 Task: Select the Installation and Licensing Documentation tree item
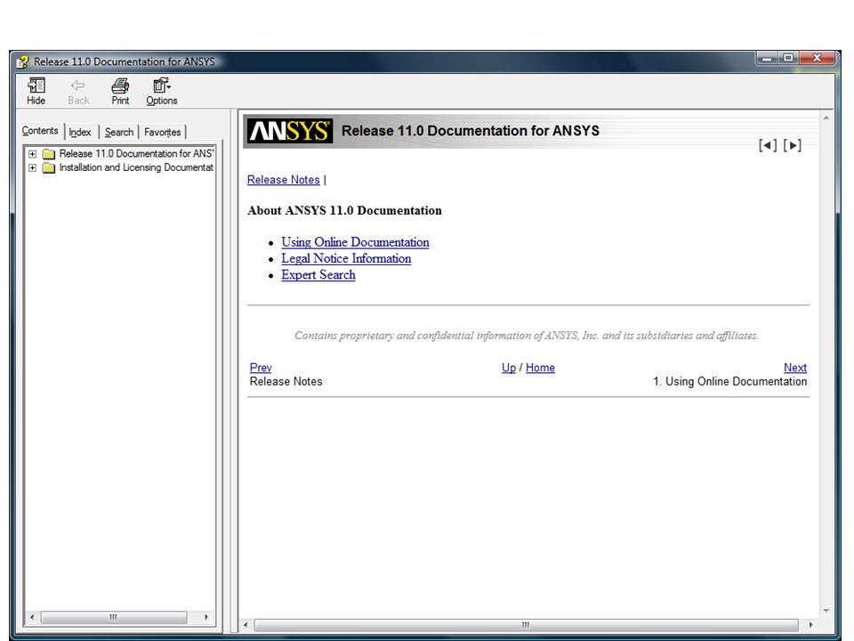pos(136,168)
